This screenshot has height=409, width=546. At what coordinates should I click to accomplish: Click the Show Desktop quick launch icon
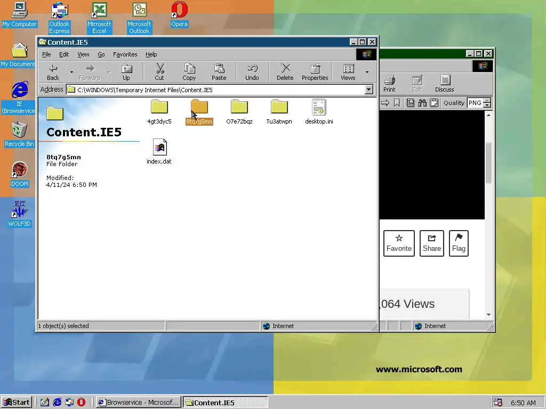tap(45, 403)
